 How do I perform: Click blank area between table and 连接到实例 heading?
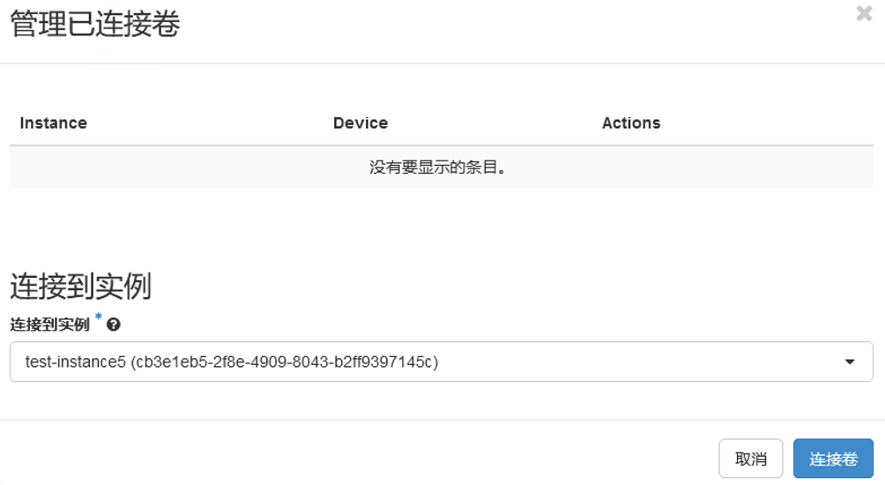coord(442,228)
